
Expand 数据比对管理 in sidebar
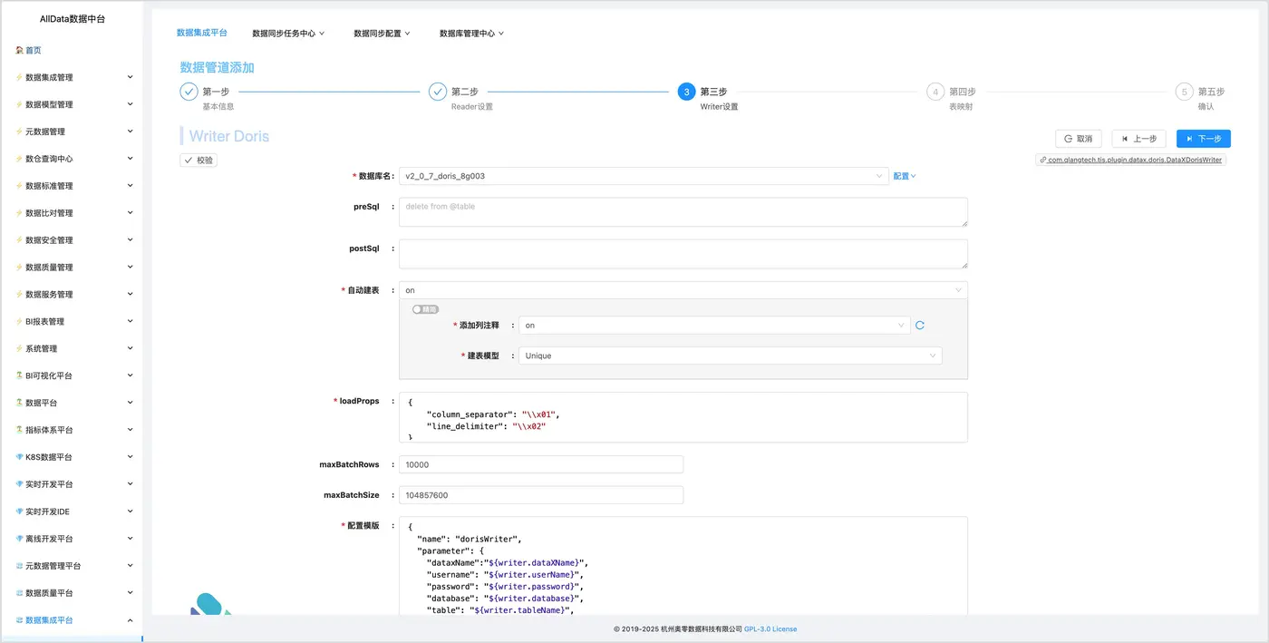(73, 213)
